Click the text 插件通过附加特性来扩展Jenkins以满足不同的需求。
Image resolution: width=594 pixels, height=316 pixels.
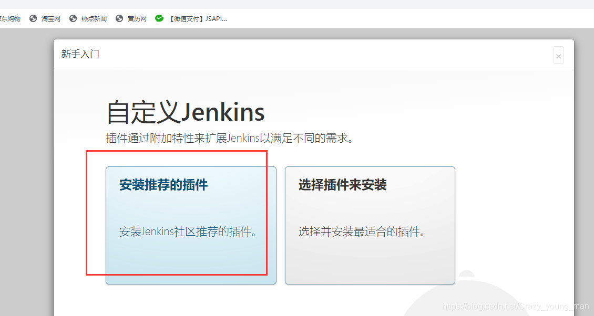pyautogui.click(x=230, y=138)
